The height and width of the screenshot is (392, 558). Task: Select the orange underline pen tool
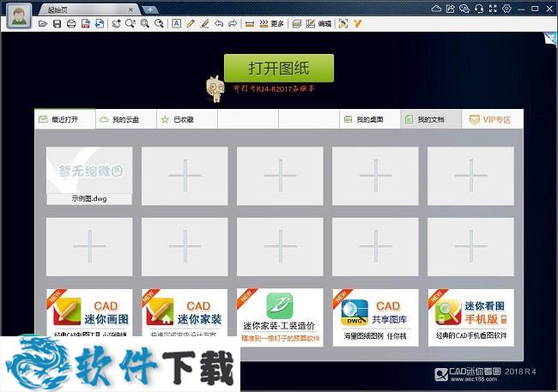(x=204, y=24)
